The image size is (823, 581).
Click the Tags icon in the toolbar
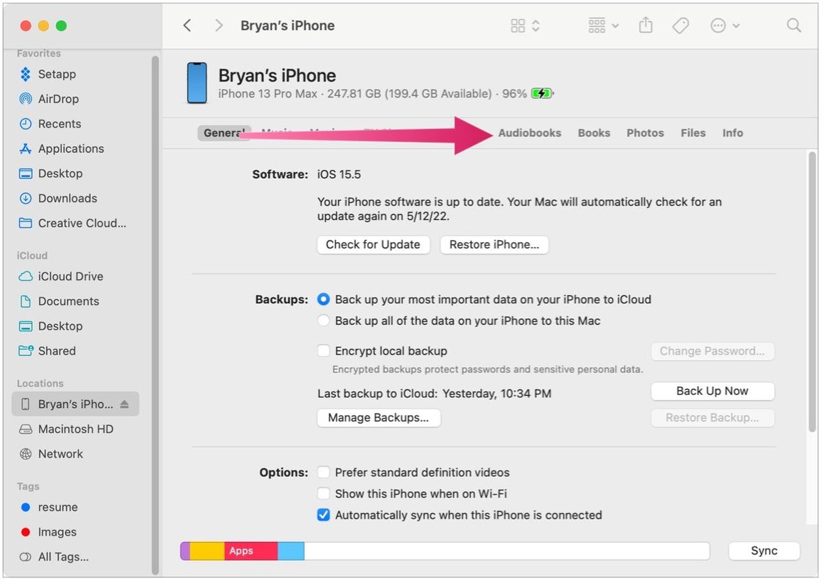point(681,25)
